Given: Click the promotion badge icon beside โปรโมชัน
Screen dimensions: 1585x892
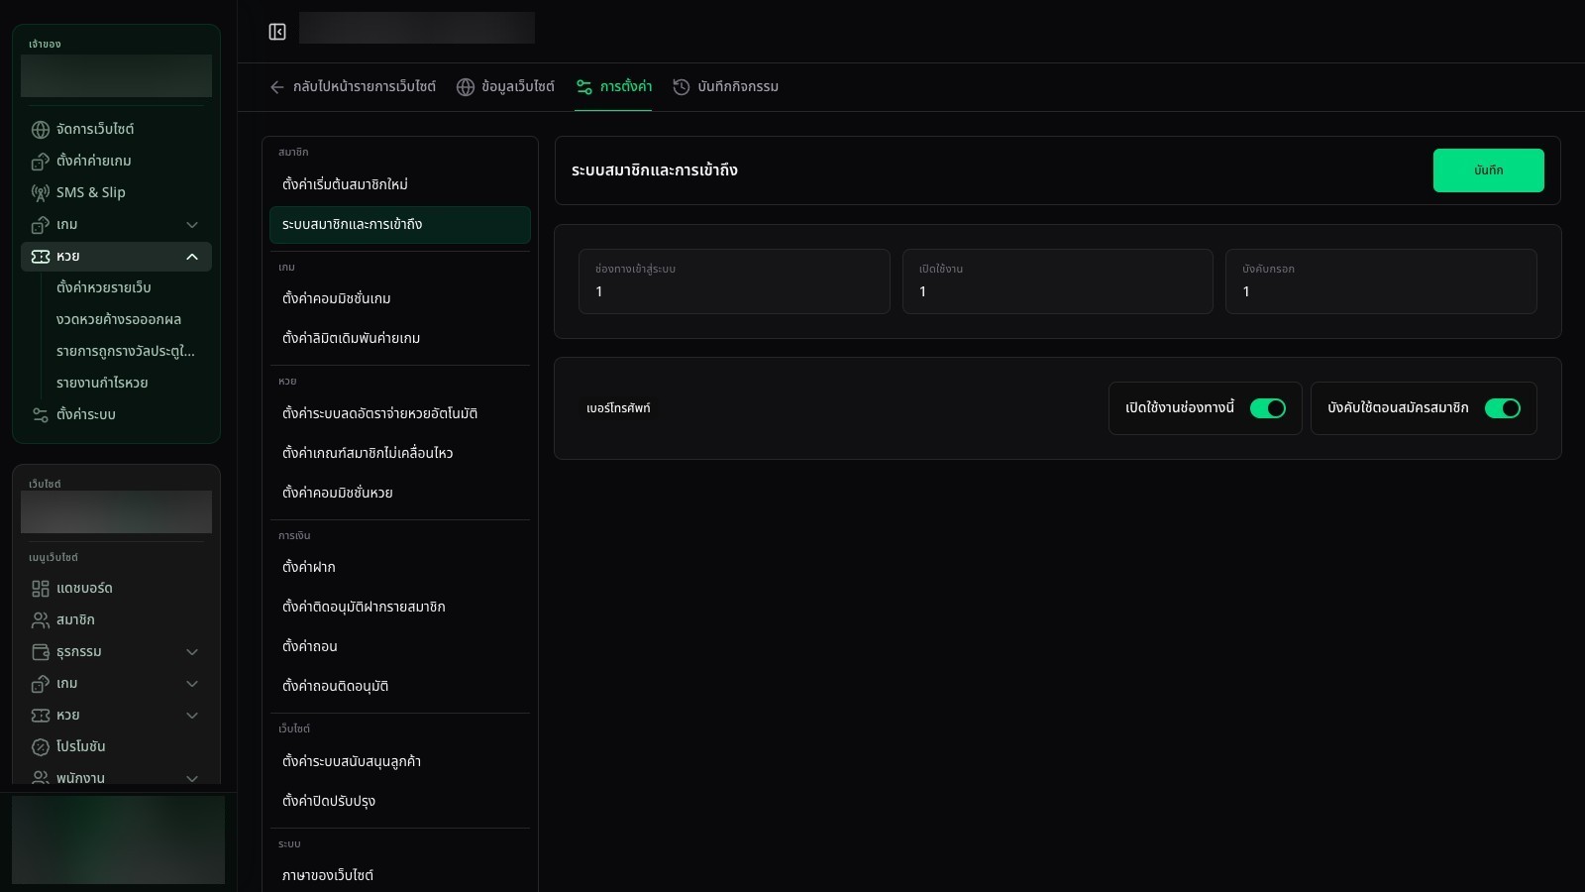Looking at the screenshot, I should [x=41, y=747].
